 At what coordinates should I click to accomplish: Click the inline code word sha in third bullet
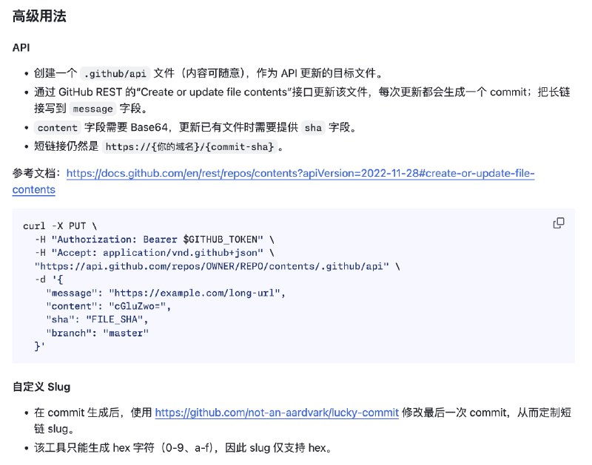tap(313, 127)
